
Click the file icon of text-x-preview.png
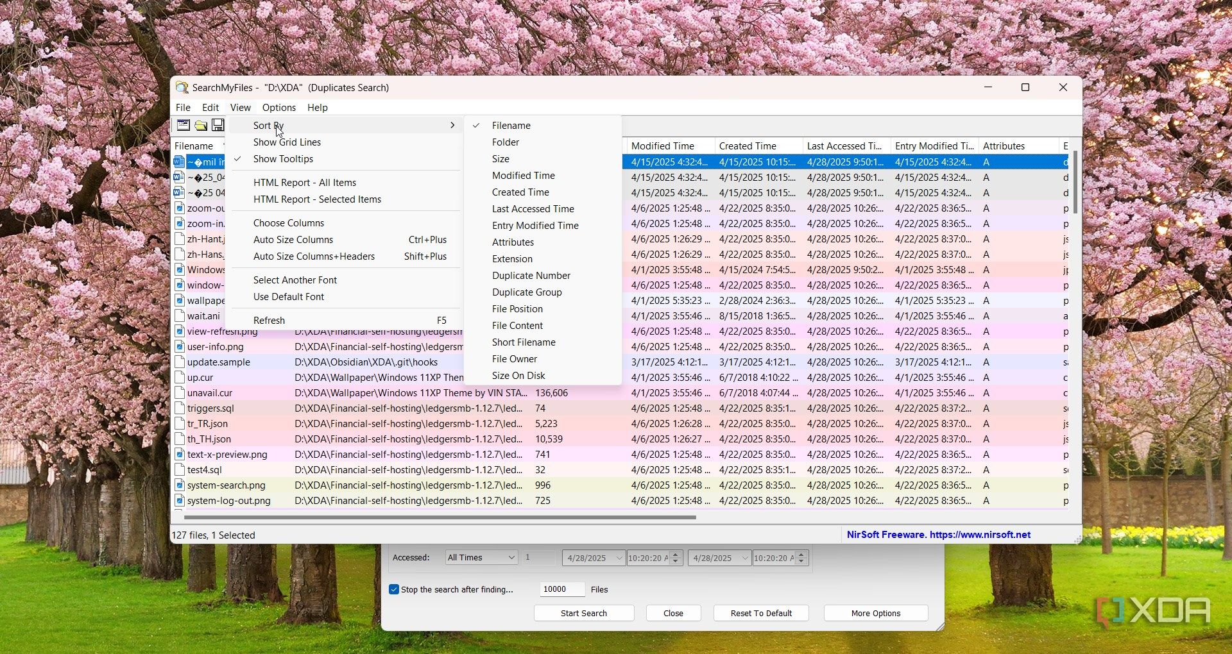[180, 455]
